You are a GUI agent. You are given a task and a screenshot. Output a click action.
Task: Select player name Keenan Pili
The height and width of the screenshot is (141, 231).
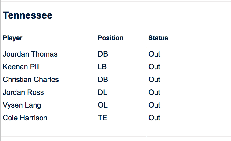pos(21,67)
